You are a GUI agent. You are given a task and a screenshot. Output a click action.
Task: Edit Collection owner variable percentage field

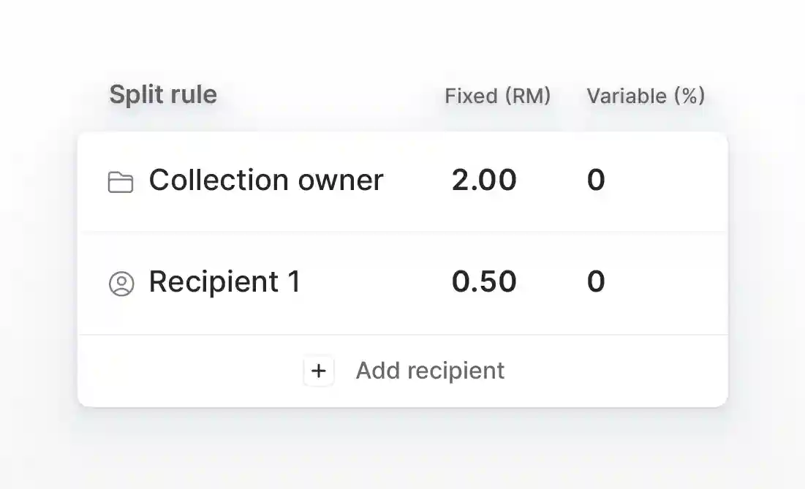tap(596, 180)
